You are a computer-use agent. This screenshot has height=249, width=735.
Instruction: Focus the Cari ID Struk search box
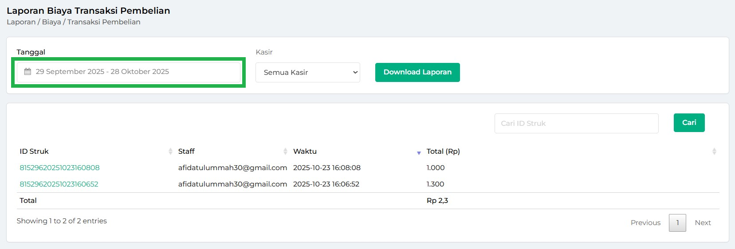576,123
